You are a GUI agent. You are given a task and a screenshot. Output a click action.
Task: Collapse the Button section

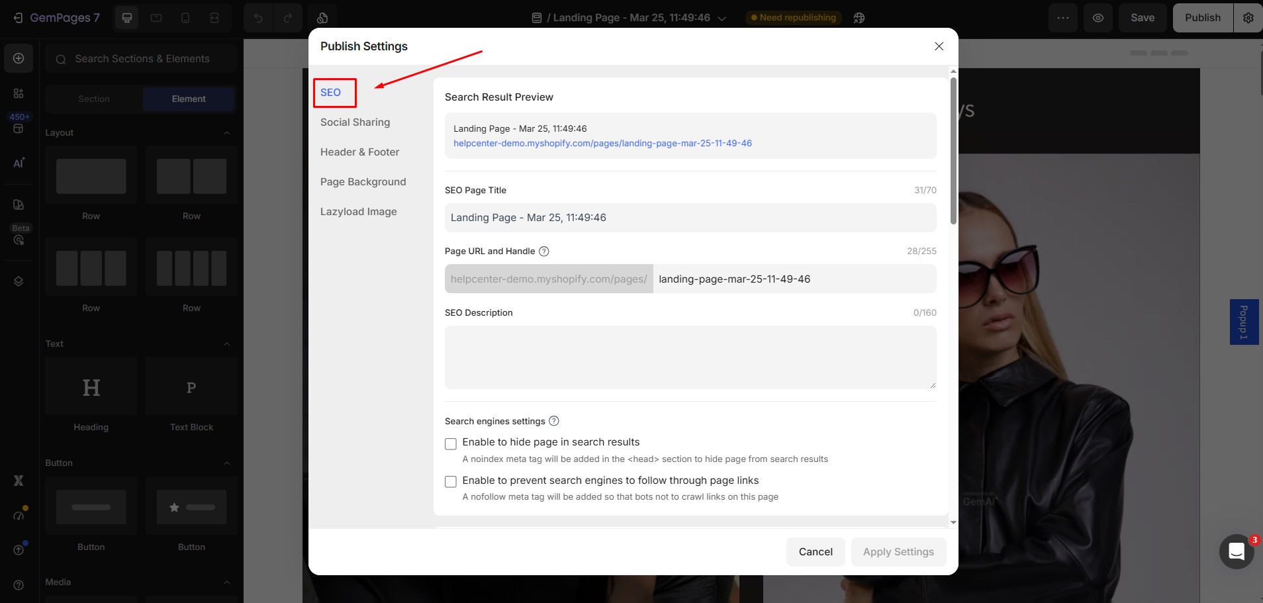click(227, 463)
